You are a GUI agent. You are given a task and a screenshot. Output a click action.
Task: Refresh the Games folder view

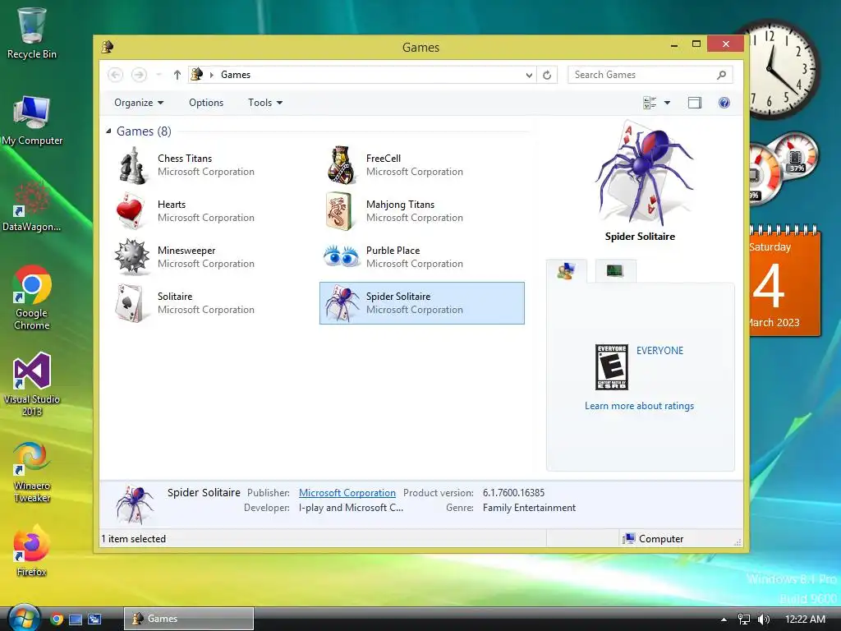pyautogui.click(x=546, y=75)
